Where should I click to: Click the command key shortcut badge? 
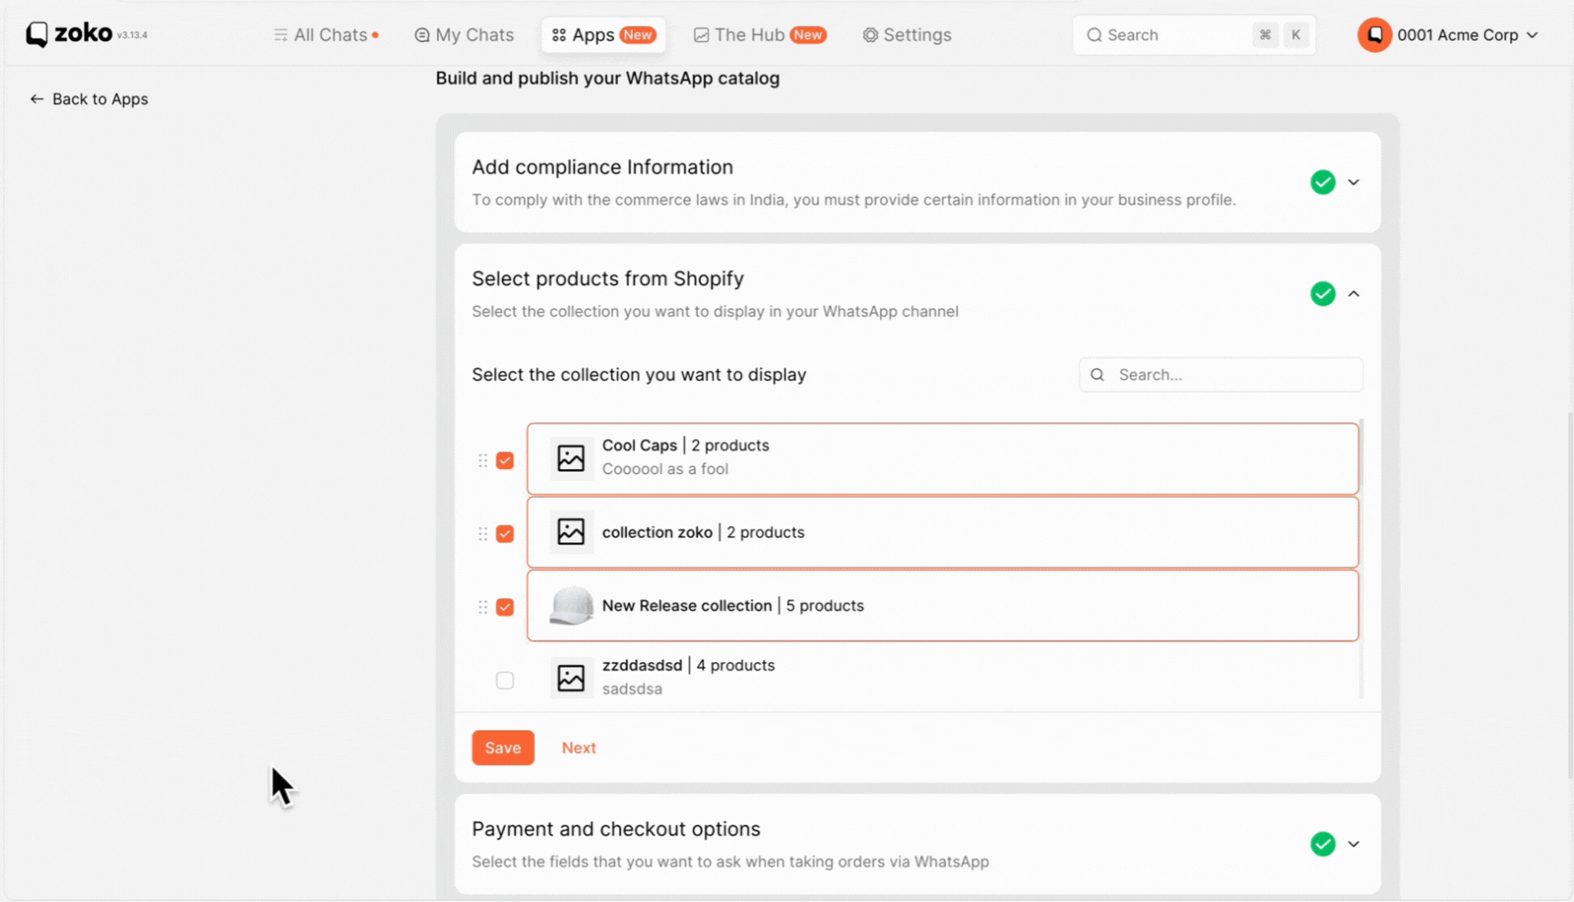[x=1264, y=34]
